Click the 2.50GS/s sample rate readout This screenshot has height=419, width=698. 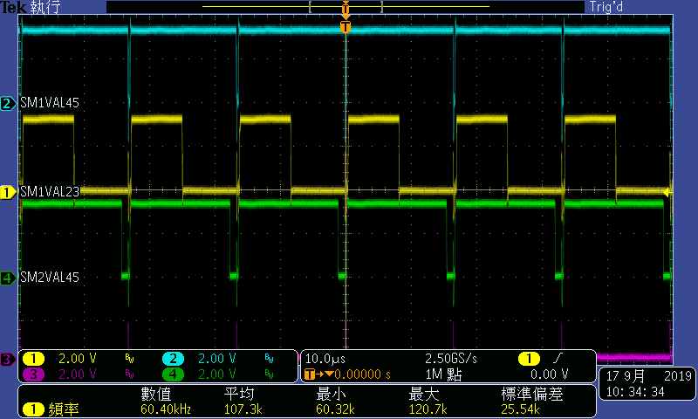pos(451,359)
